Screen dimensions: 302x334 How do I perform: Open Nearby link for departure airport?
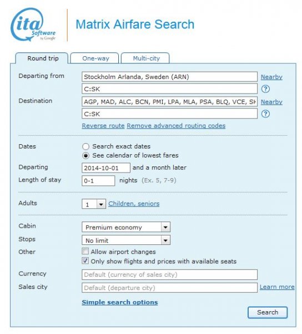[271, 77]
